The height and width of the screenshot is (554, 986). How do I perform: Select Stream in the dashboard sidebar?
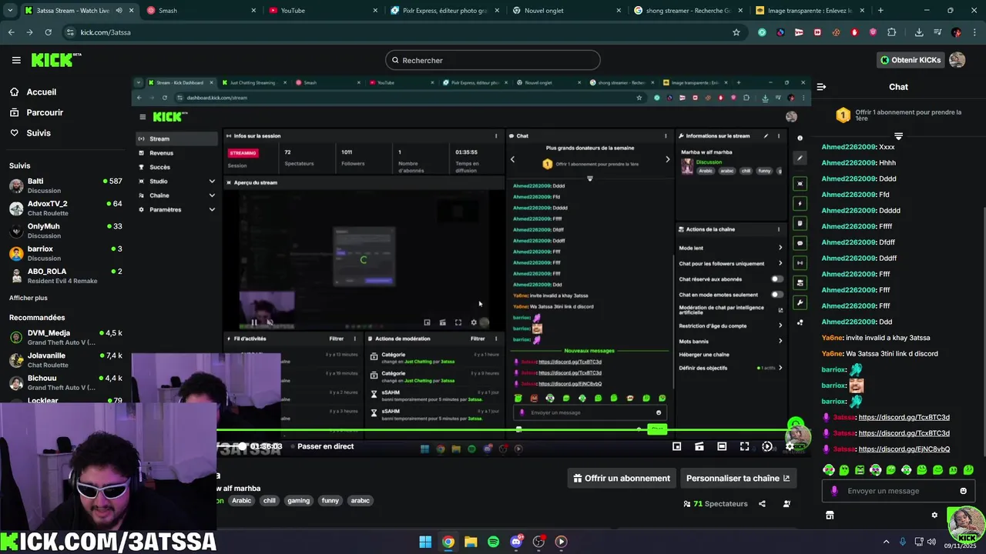click(x=176, y=138)
